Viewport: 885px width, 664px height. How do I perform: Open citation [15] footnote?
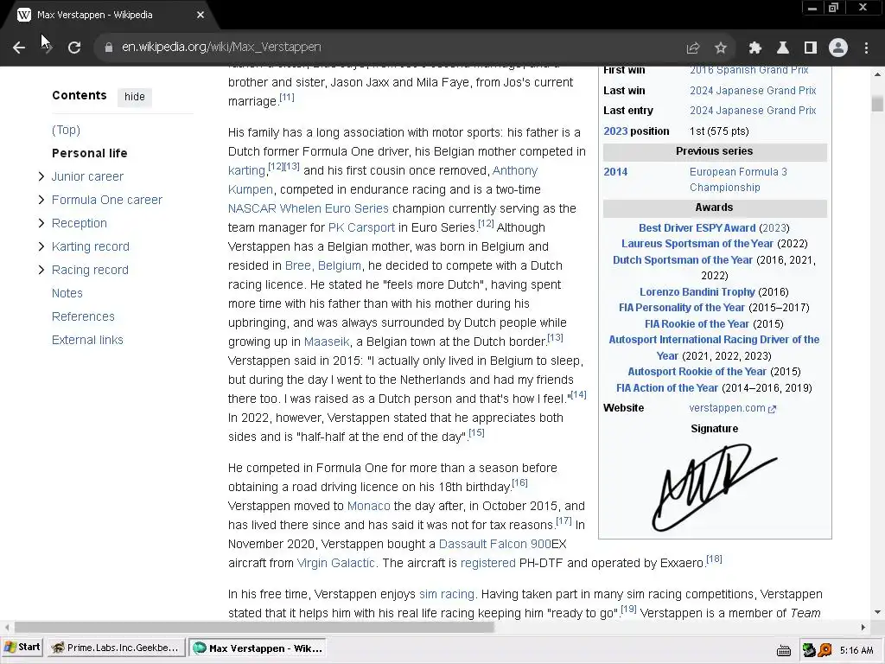point(476,432)
